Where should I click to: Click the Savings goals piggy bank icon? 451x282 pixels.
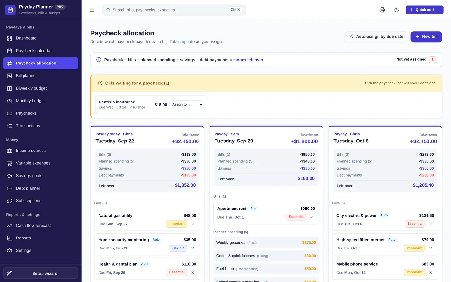click(x=10, y=176)
